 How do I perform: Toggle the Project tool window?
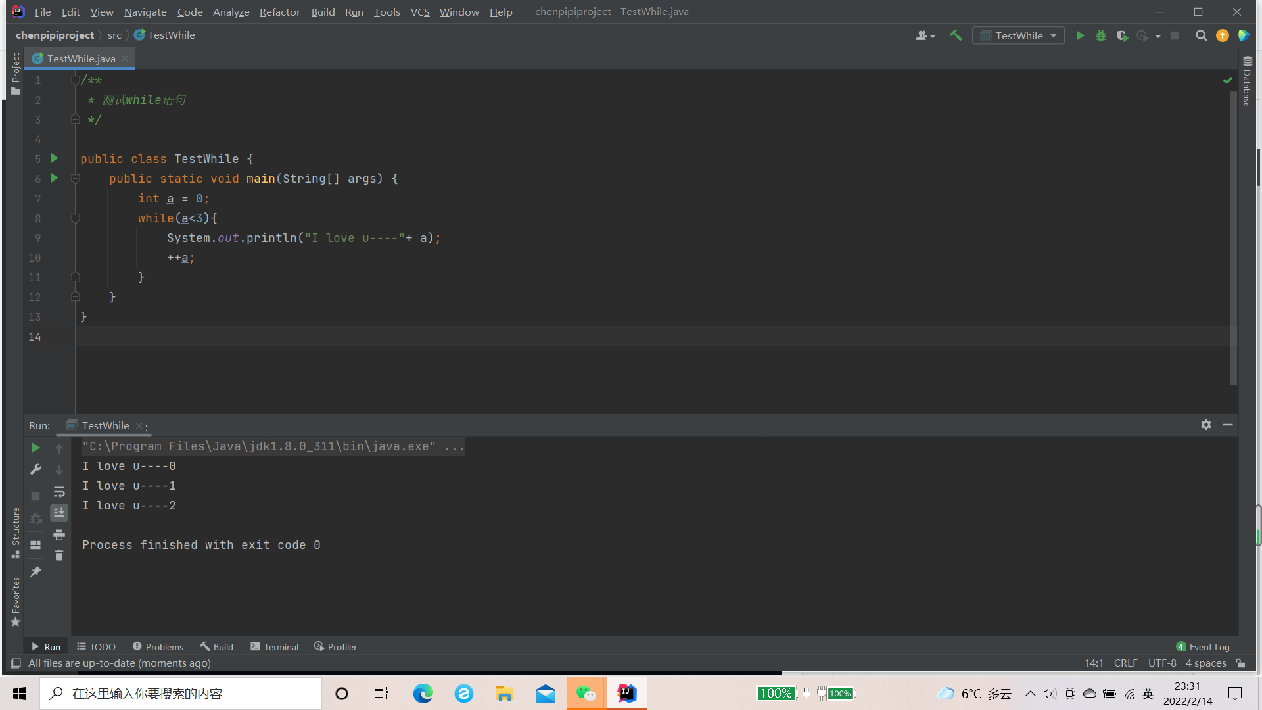(x=15, y=74)
